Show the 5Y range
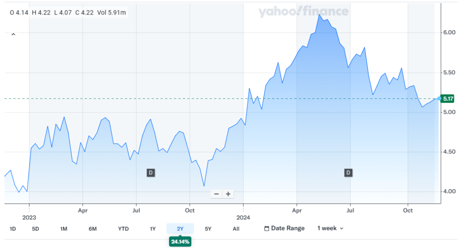The height and width of the screenshot is (248, 463). click(208, 229)
